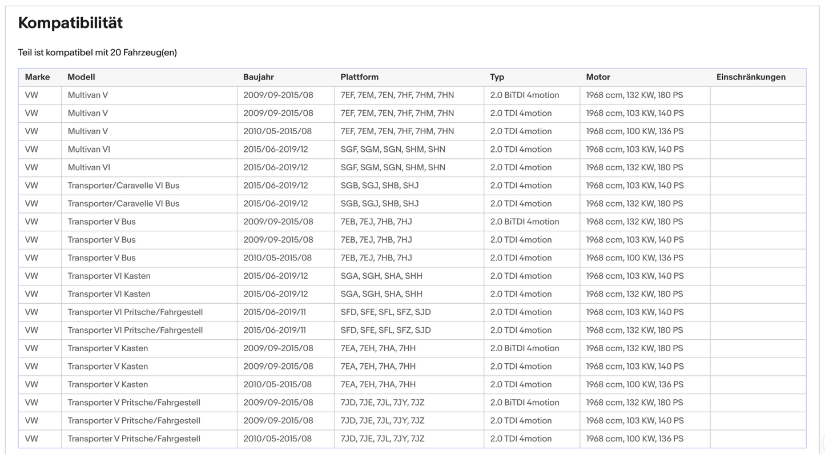Select Transporter/Caravelle VI Bus model in 180 PS row
Screen dimensions: 825x454
[123, 204]
